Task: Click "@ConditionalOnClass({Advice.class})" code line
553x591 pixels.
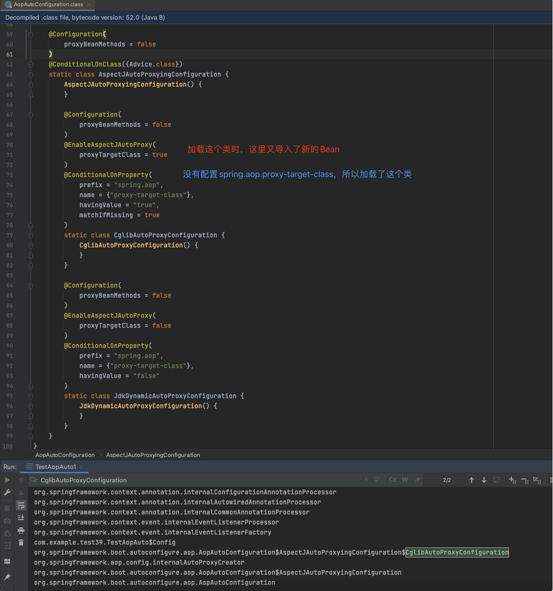Action: (x=115, y=64)
